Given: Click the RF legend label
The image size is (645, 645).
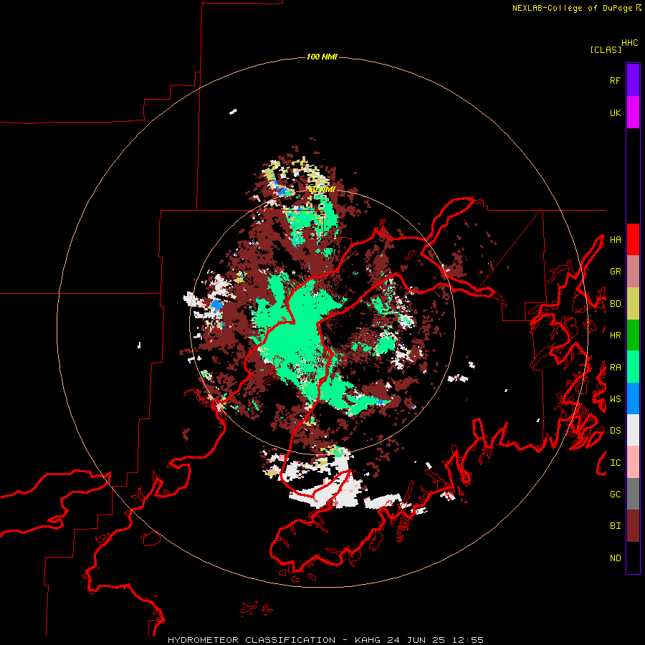Looking at the screenshot, I should [615, 80].
